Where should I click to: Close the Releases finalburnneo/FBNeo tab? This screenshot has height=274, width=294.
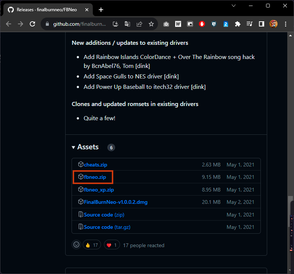click(x=86, y=10)
